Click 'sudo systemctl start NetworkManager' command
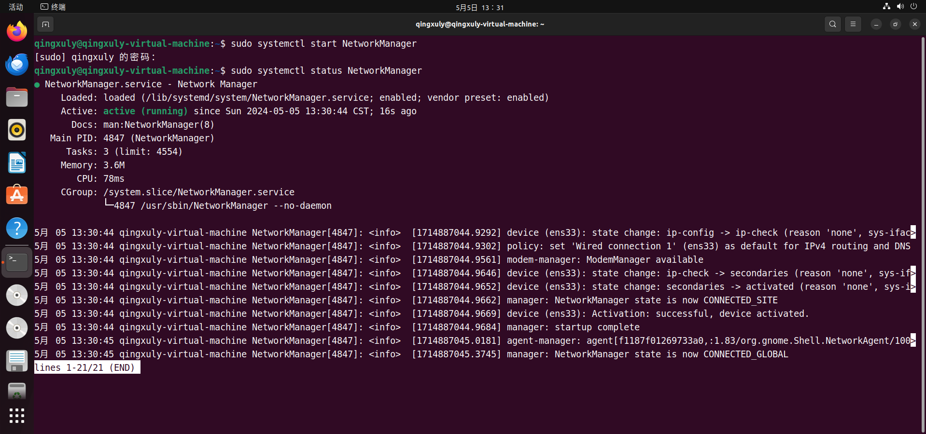 [x=323, y=44]
